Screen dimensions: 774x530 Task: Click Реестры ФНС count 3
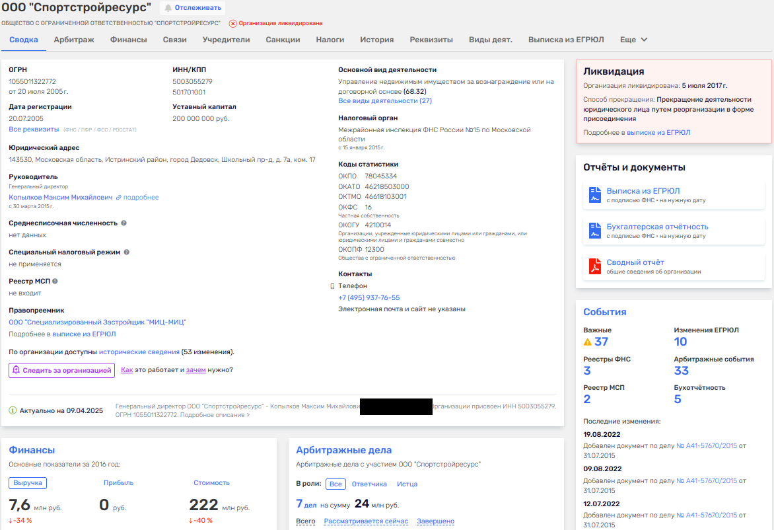[x=587, y=371]
